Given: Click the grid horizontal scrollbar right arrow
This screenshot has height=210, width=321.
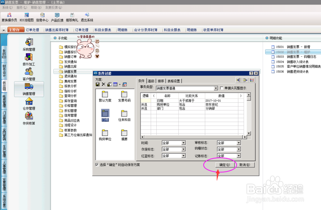Looking at the screenshot, I should 245,137.
